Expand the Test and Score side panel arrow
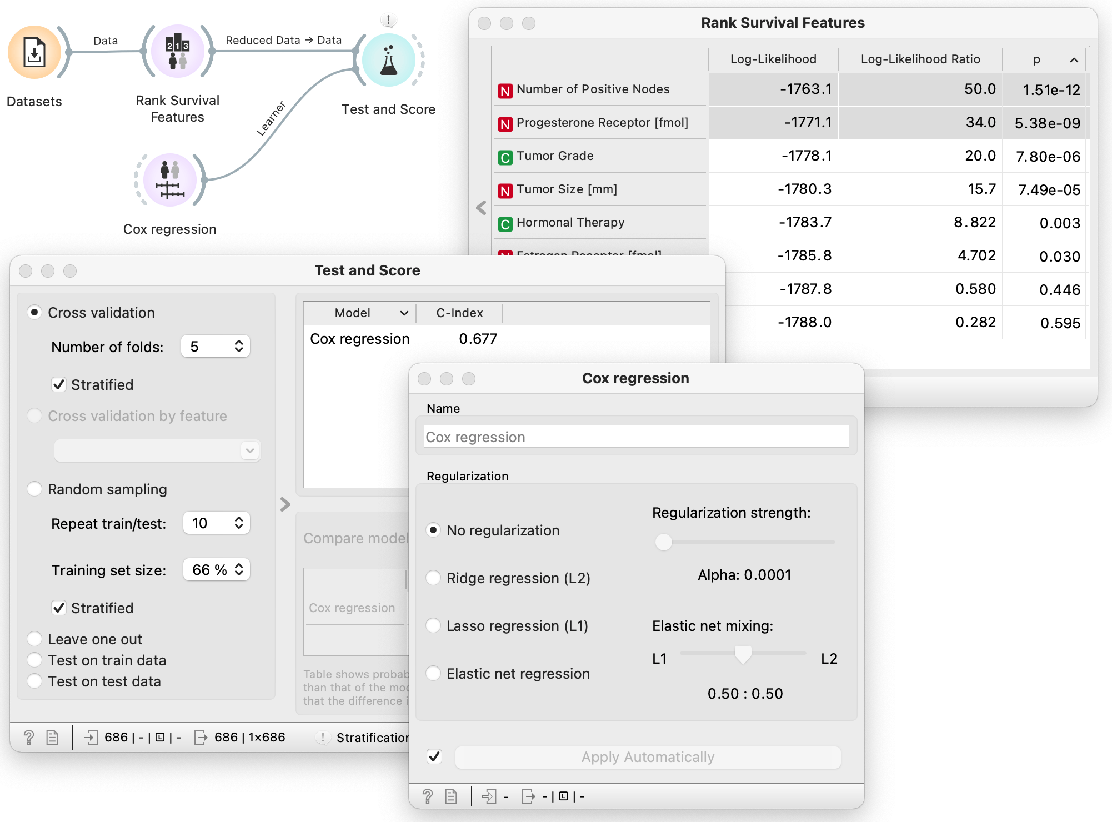Viewport: 1112px width, 822px height. [285, 504]
